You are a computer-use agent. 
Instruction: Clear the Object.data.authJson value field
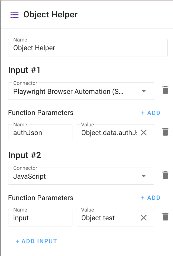[143, 133]
